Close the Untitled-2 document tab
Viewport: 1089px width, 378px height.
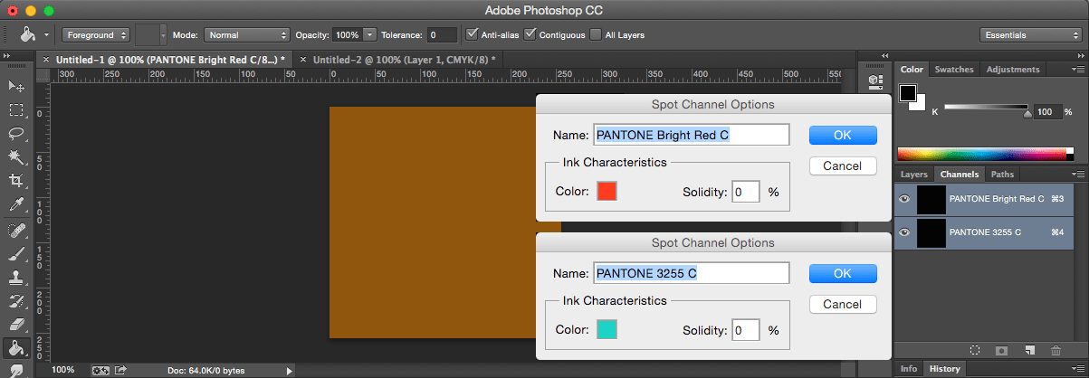[303, 59]
